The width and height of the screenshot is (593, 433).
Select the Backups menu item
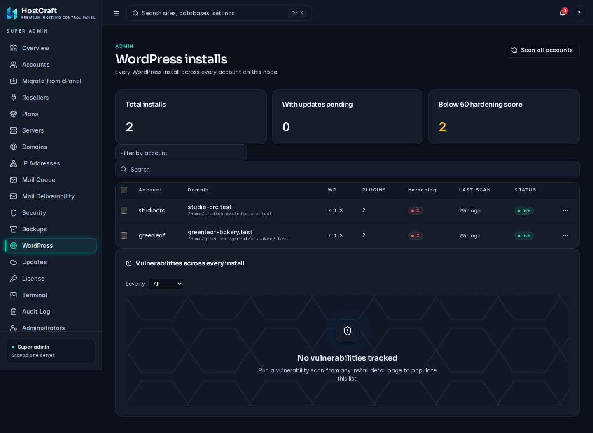[x=51, y=229]
